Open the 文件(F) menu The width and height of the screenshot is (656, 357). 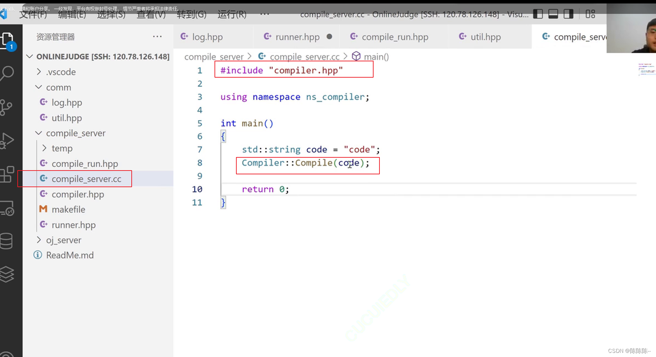click(33, 15)
